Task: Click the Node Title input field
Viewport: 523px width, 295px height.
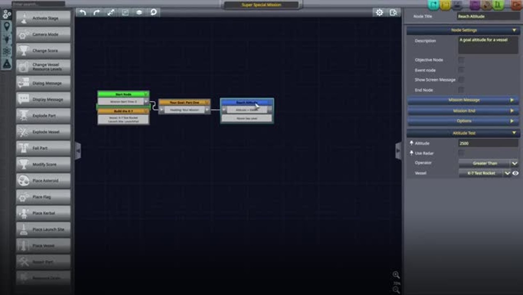Action: pyautogui.click(x=488, y=16)
